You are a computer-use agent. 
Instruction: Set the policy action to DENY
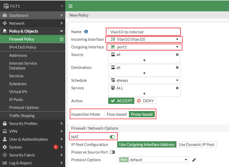(x=145, y=101)
